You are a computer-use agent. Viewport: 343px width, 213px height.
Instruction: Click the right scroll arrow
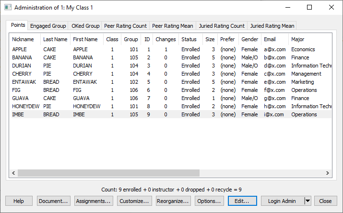click(328, 173)
